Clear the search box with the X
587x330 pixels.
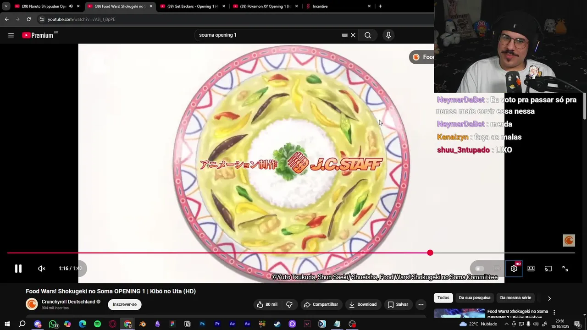(353, 35)
